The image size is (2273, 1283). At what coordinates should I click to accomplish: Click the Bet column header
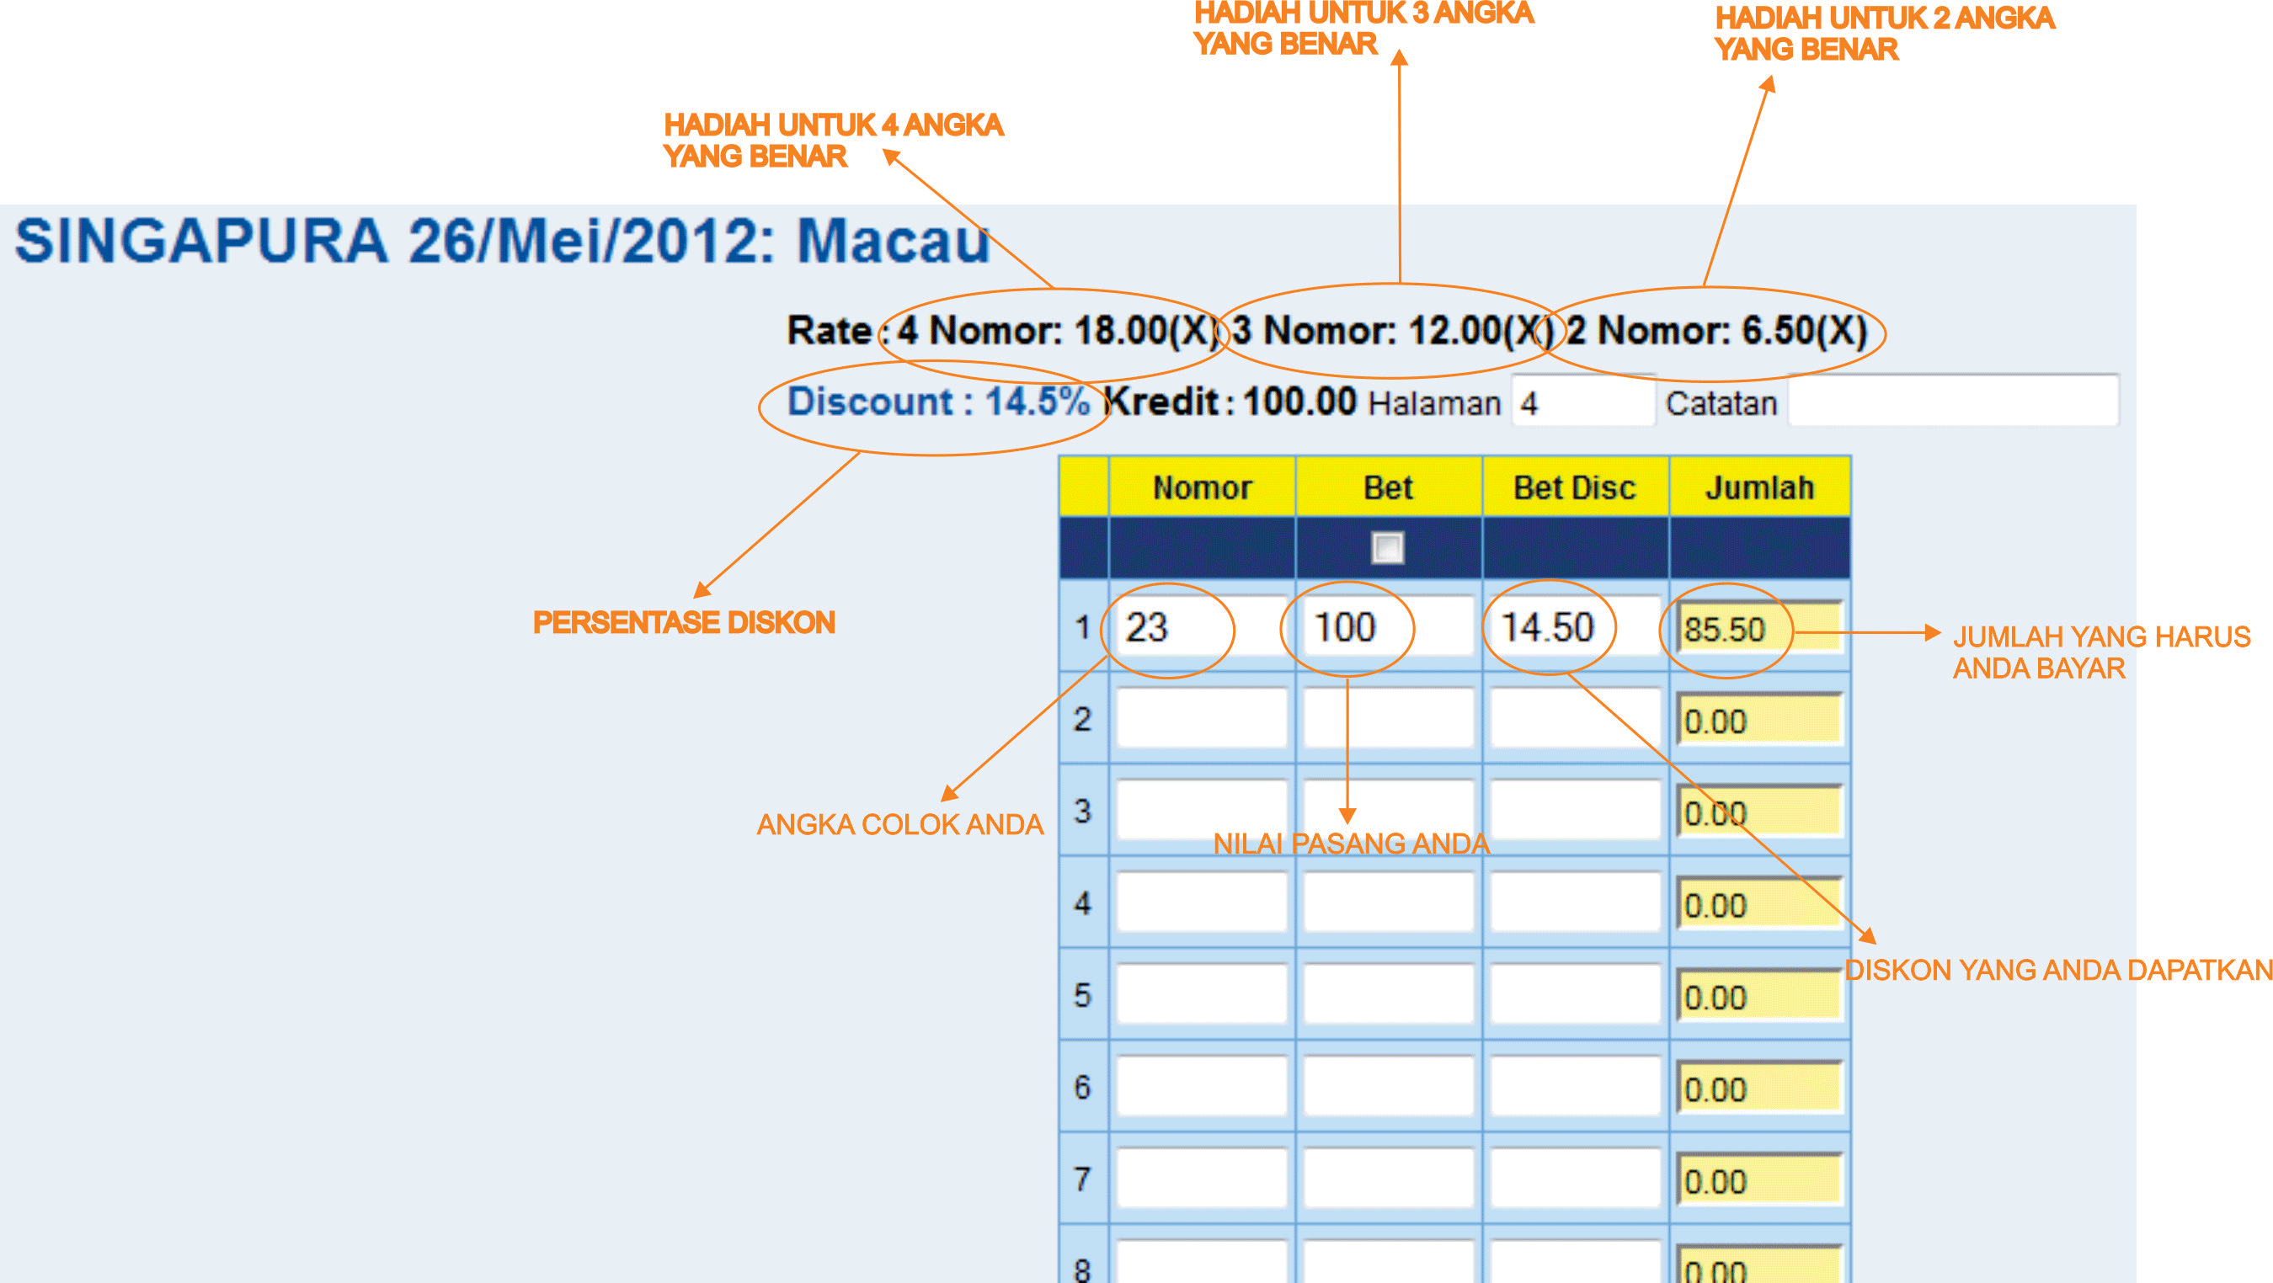pos(1389,487)
